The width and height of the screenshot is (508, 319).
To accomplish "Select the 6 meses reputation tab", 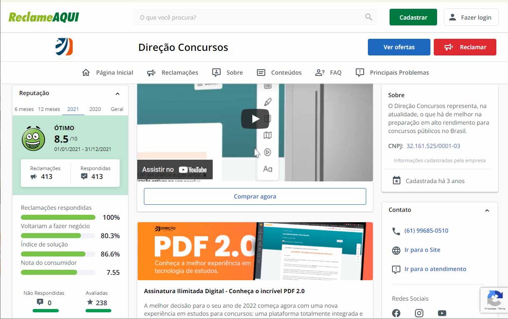I will tap(24, 109).
